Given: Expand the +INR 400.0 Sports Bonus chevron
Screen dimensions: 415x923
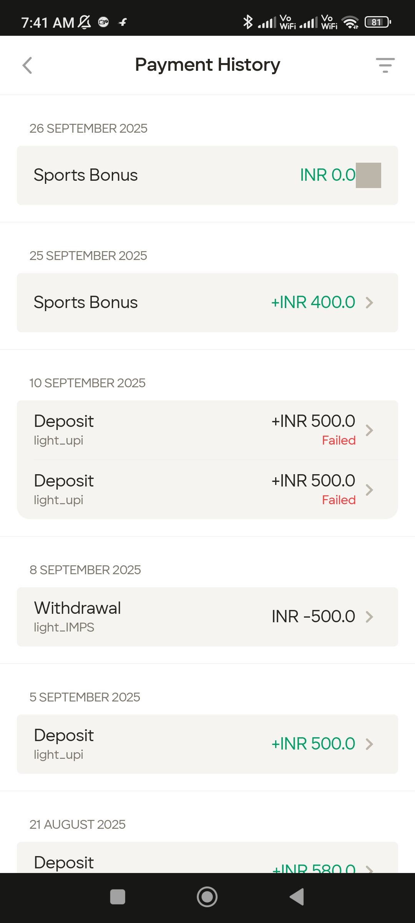Looking at the screenshot, I should [369, 303].
